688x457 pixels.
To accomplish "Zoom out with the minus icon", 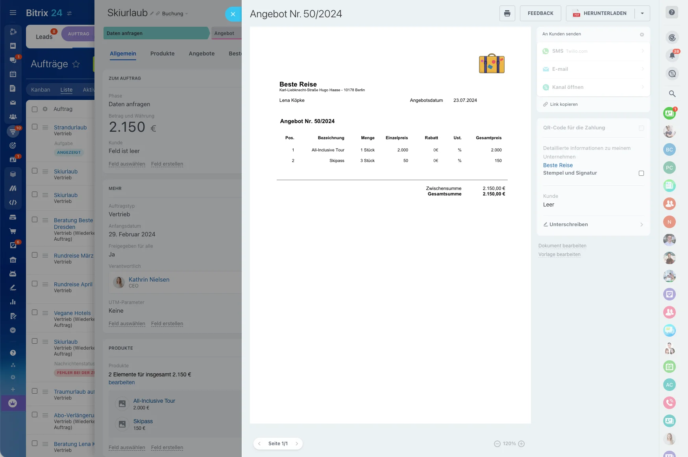I will point(497,444).
